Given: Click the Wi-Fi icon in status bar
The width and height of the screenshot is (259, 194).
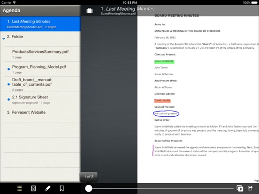Looking at the screenshot, I should point(15,2).
